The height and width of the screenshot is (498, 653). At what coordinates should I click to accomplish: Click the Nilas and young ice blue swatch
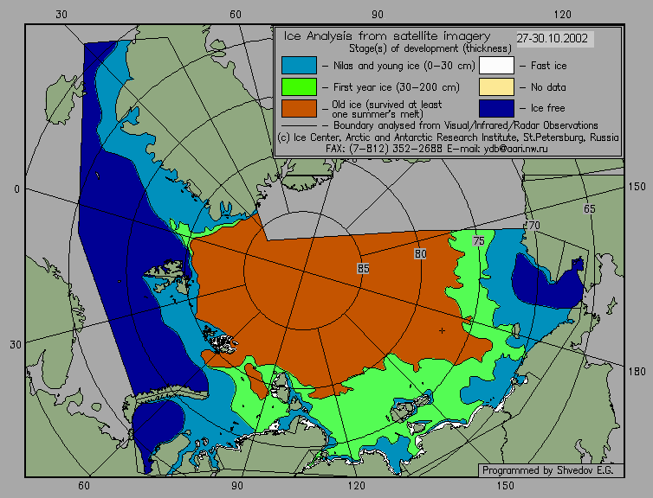point(299,65)
